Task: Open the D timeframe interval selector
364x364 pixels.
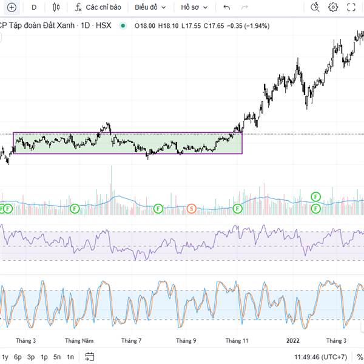Action: (34, 7)
